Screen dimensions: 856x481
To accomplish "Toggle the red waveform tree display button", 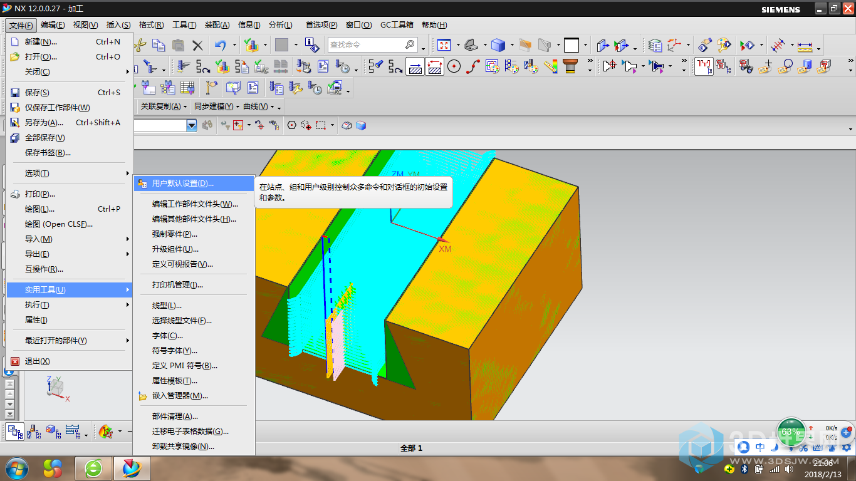I will (704, 66).
